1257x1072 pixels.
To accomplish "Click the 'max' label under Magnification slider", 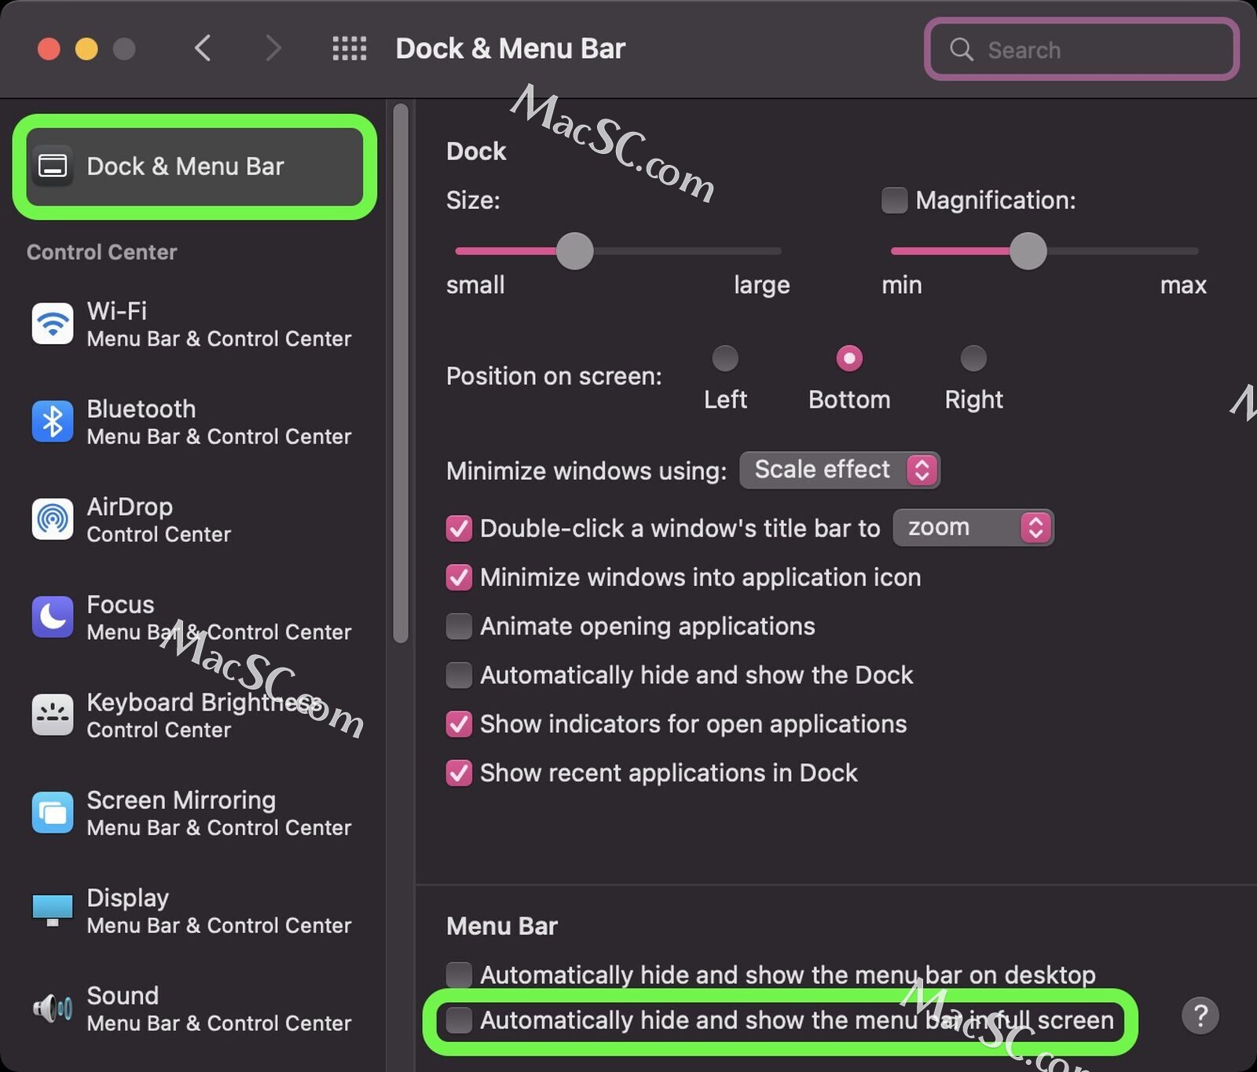I will 1183,285.
